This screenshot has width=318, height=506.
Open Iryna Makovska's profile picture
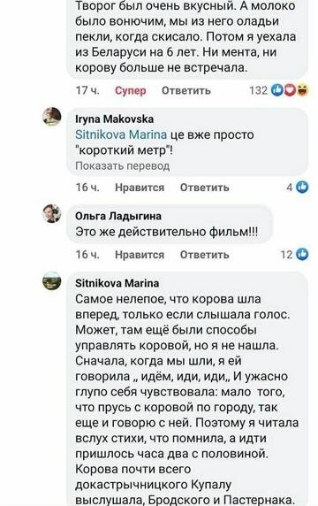pyautogui.click(x=52, y=116)
